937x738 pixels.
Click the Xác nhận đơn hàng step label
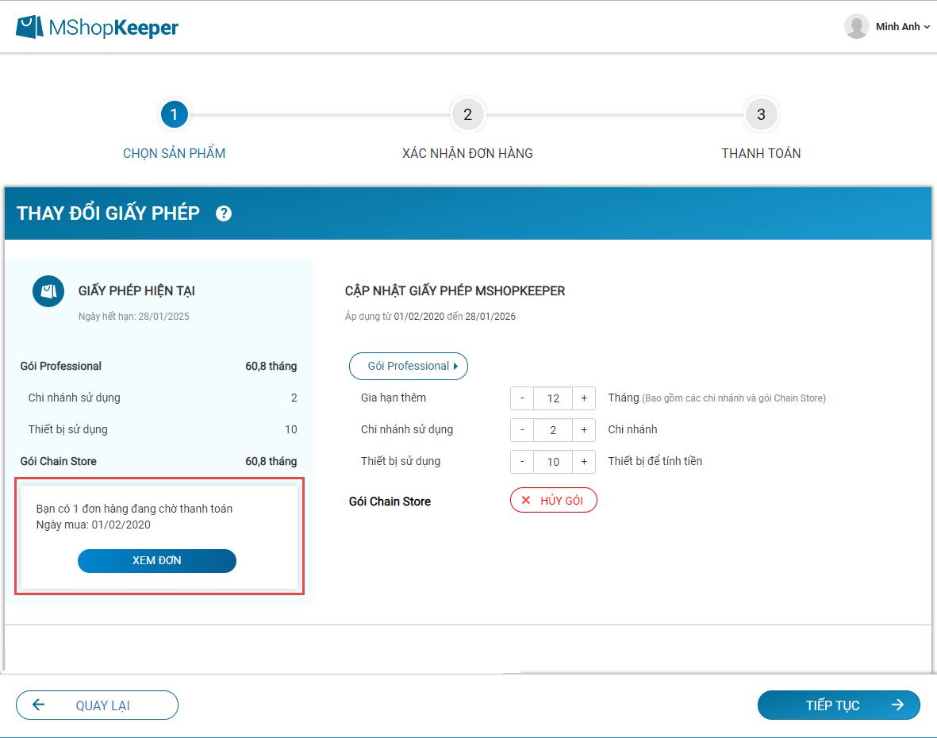pos(467,154)
